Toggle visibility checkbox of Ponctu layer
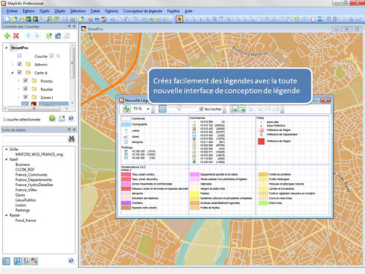Screen dimensions: 365x274 click(26, 80)
